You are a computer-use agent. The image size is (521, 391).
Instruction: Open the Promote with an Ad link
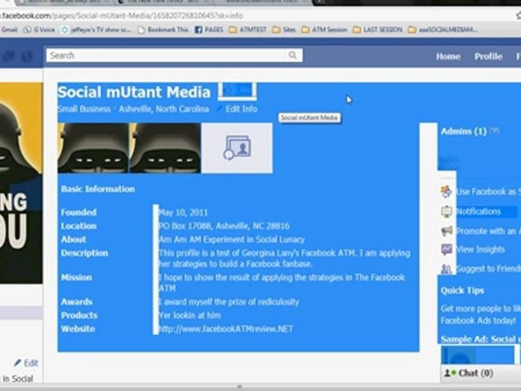click(x=488, y=231)
